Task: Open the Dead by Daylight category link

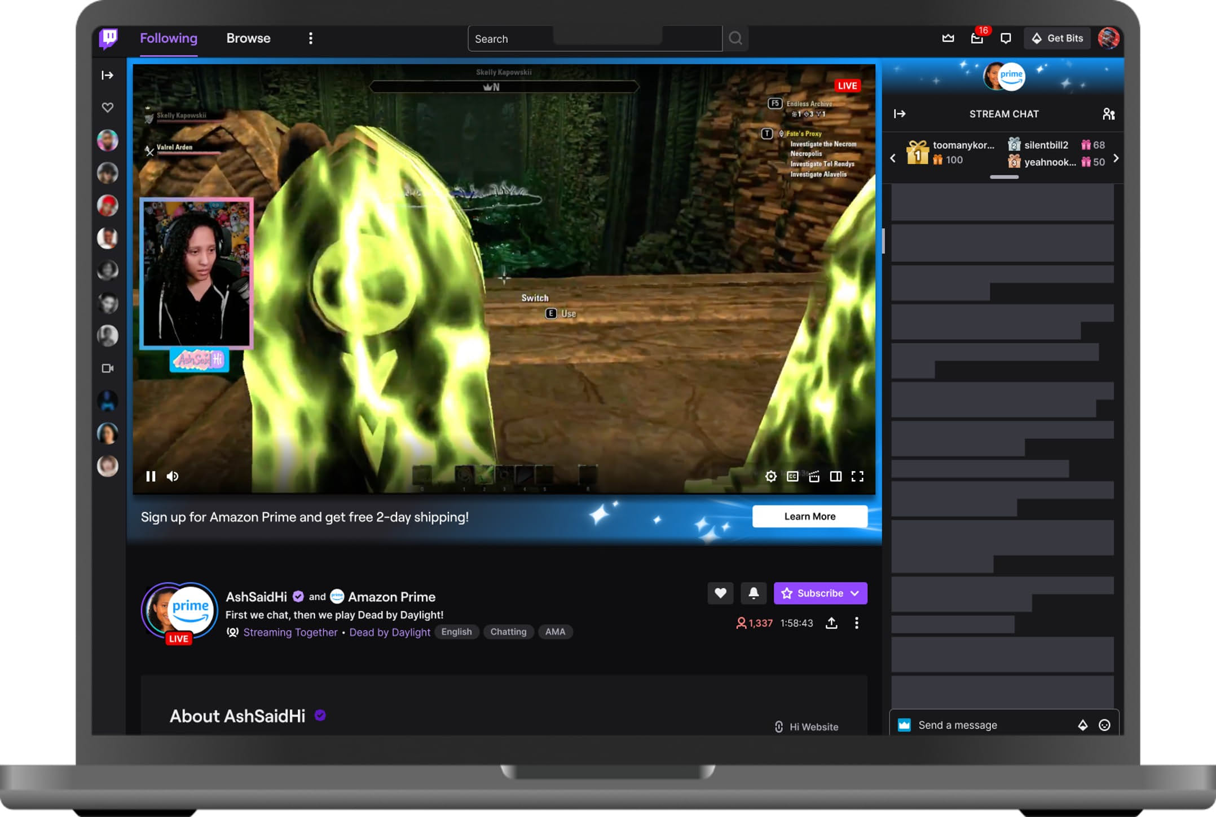Action: [390, 632]
